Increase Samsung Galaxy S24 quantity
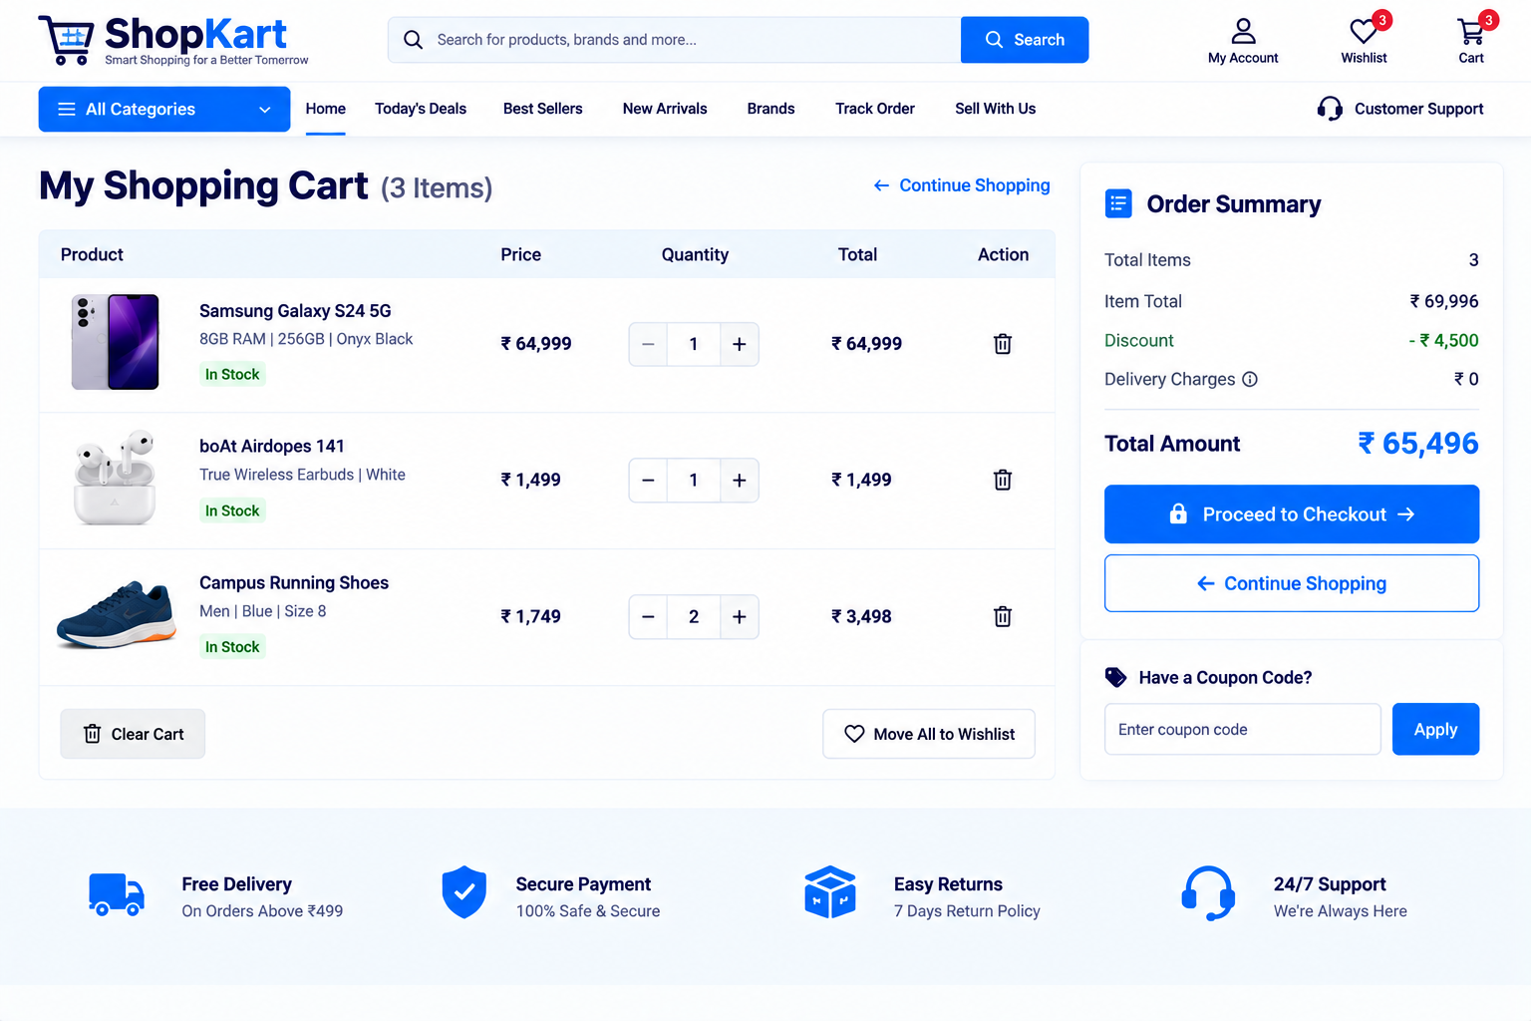Image resolution: width=1531 pixels, height=1021 pixels. pos(740,344)
